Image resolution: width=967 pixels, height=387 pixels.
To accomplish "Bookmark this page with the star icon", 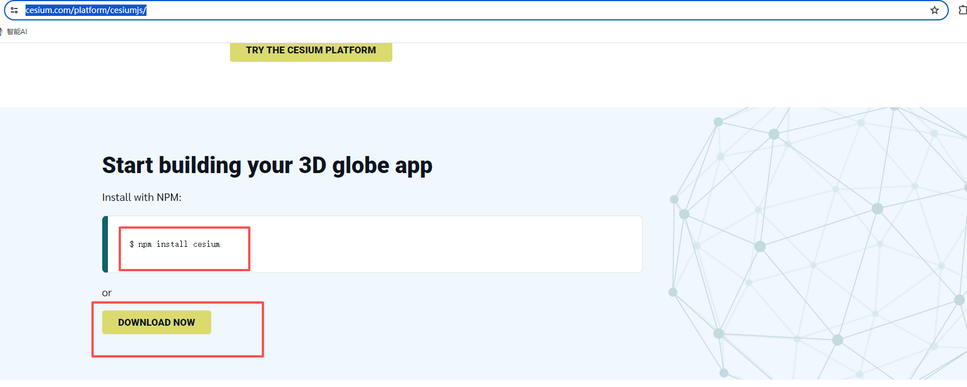I will pos(934,10).
